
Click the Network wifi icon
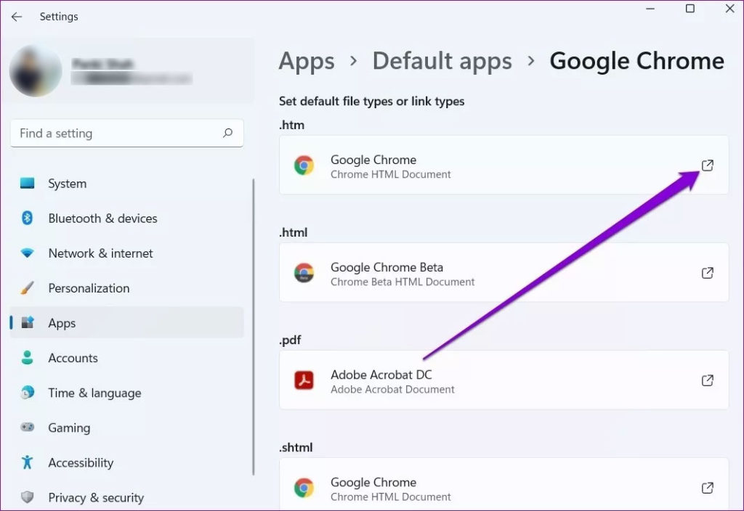click(x=27, y=253)
